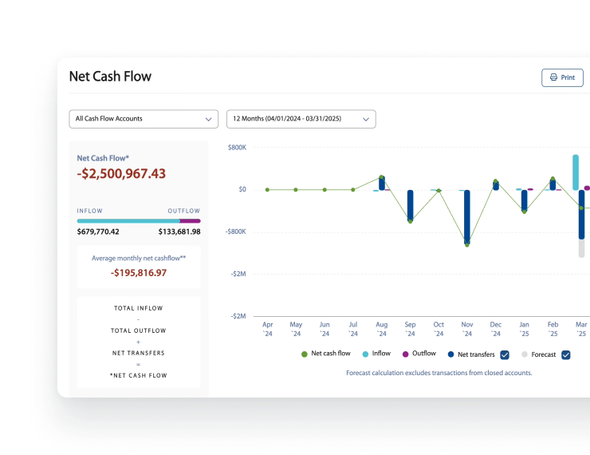Click the Average monthly net cashflow label

click(x=139, y=258)
